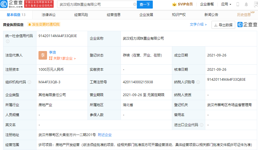258x150 pixels.
Task: Expand the 应用 dropdown menu
Action: pyautogui.click(x=226, y=4)
